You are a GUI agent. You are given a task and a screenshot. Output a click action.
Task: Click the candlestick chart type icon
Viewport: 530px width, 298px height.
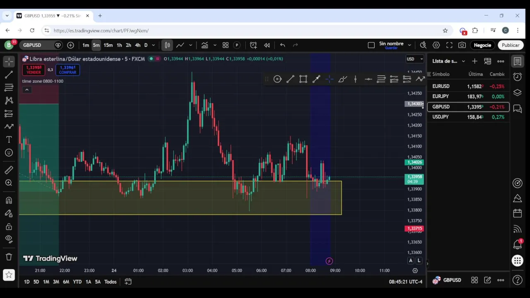[167, 45]
